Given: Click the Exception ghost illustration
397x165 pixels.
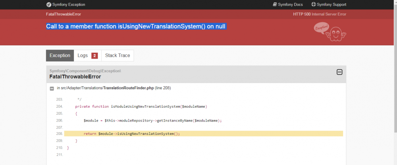Looking at the screenshot, I should [x=330, y=32].
